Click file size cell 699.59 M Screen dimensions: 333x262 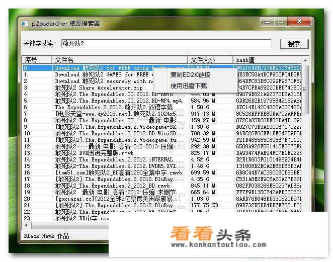coord(203,172)
